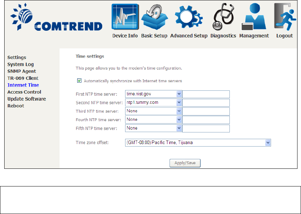The width and height of the screenshot is (301, 214).
Task: Click the Device Info text label
Action: tap(125, 36)
